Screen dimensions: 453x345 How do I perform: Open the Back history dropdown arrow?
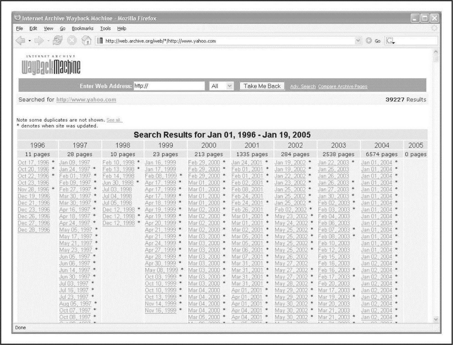tap(29, 41)
